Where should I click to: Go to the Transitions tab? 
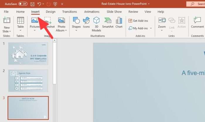(70, 12)
